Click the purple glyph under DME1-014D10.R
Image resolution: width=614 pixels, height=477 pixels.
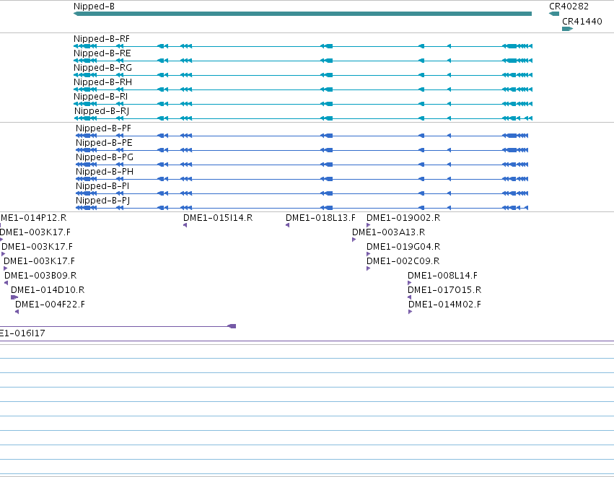point(14,297)
